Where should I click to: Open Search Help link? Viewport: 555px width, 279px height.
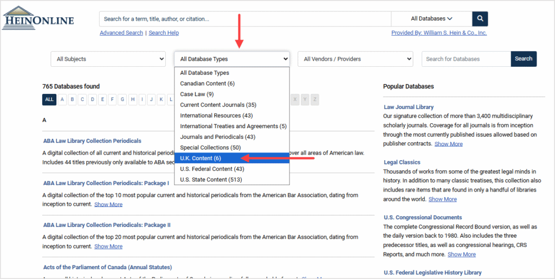164,33
